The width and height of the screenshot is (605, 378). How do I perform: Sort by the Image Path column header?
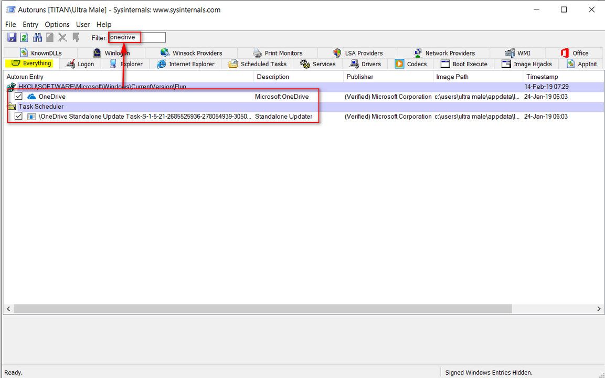478,77
